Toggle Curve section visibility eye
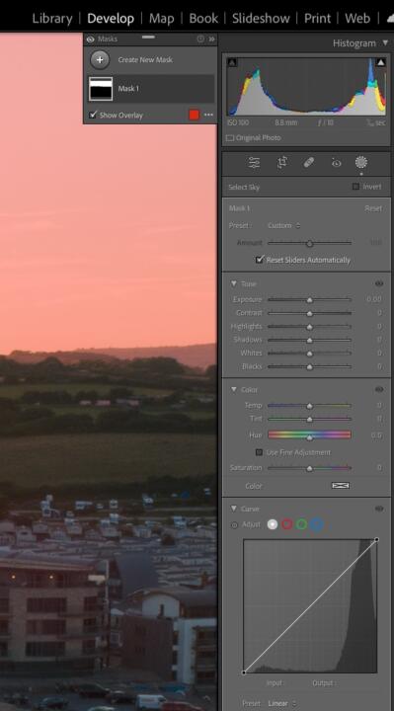Image resolution: width=394 pixels, height=711 pixels. [x=379, y=509]
